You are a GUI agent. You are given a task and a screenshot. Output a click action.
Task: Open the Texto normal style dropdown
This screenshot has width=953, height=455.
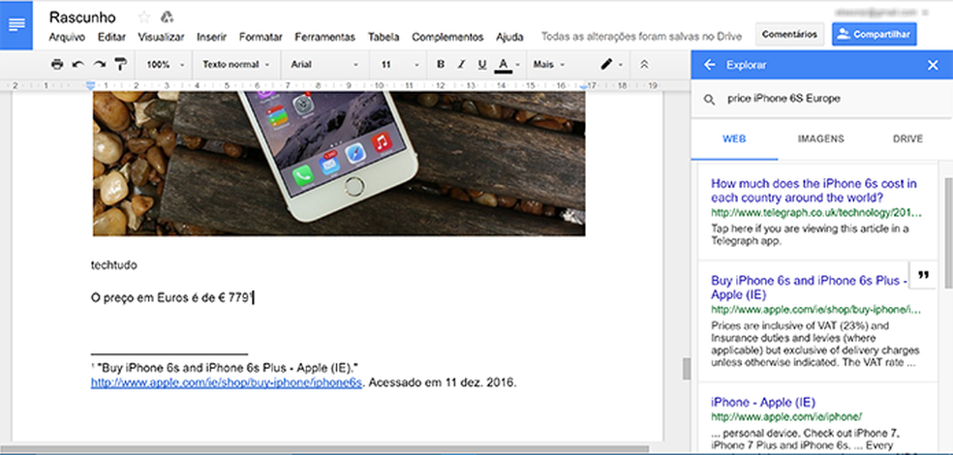pyautogui.click(x=235, y=65)
